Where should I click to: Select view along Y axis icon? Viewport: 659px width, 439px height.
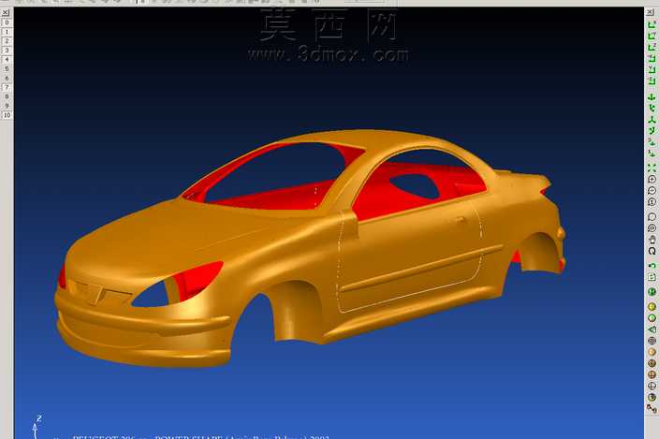click(x=652, y=37)
